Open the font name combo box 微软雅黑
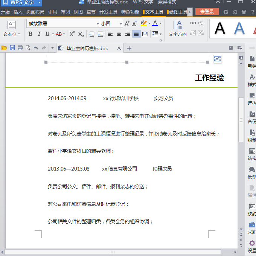The width and height of the screenshot is (256, 256). (x=63, y=23)
